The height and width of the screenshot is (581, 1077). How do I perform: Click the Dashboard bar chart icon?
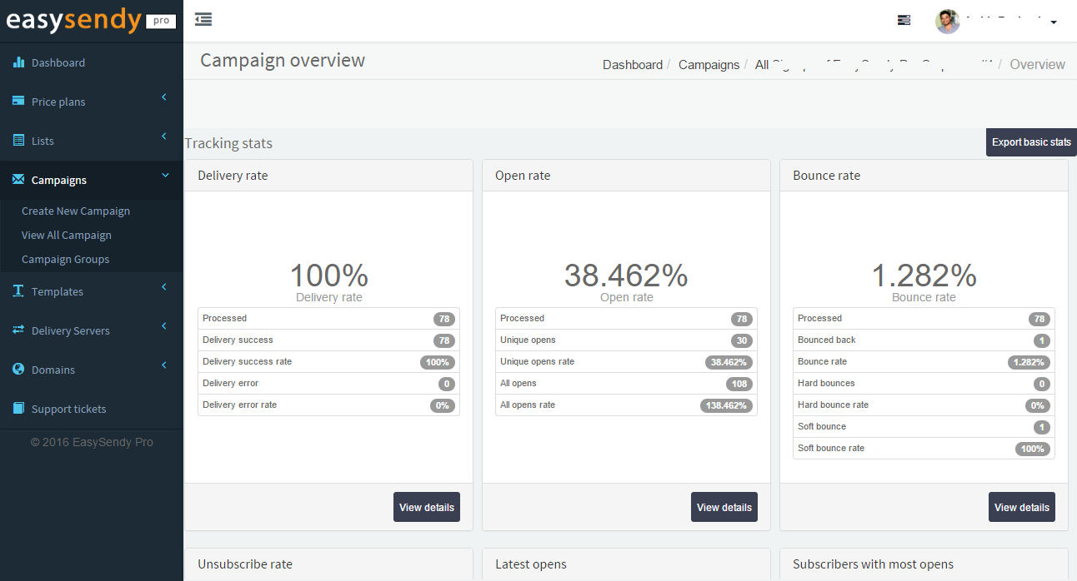(18, 62)
